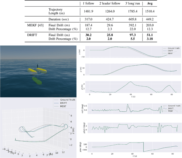182x158 pixels.
Task: Click the "pitch (deg)" axis label
Action: (84, 128)
